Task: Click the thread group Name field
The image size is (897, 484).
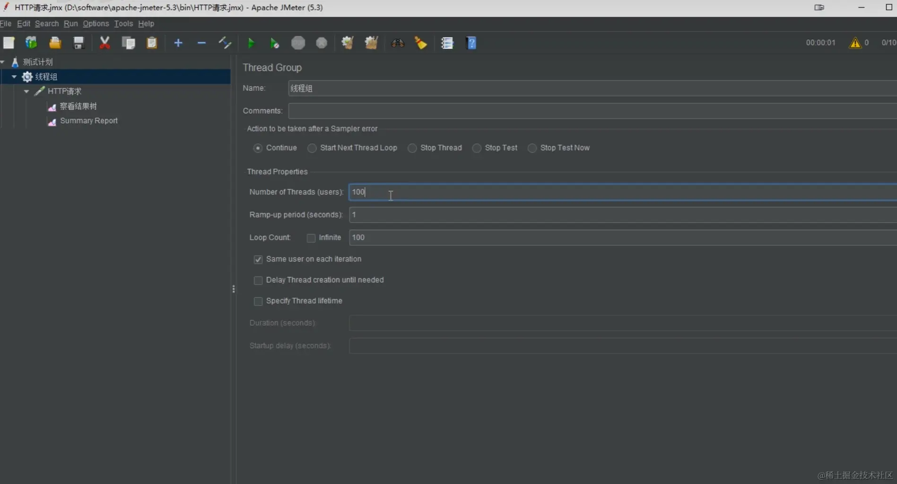Action: [592, 88]
